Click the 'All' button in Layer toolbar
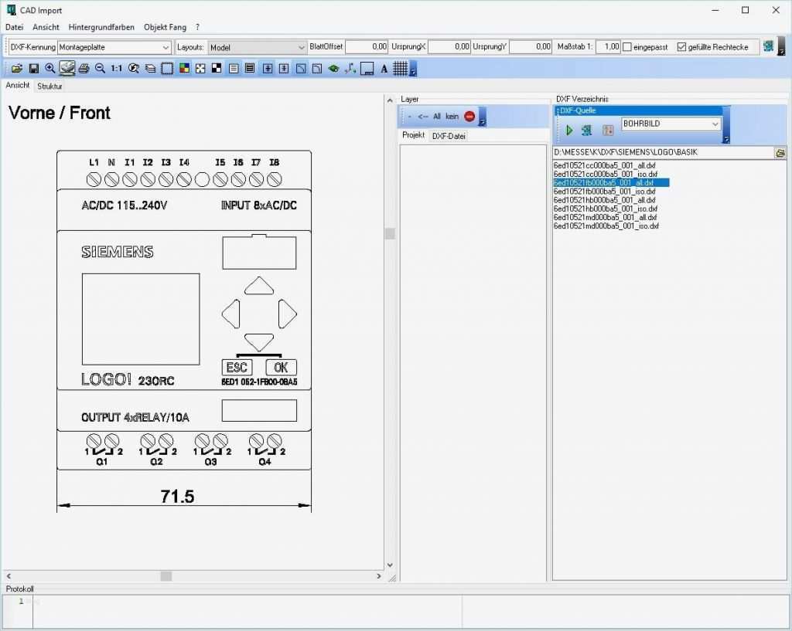Image resolution: width=792 pixels, height=631 pixels. click(x=436, y=117)
